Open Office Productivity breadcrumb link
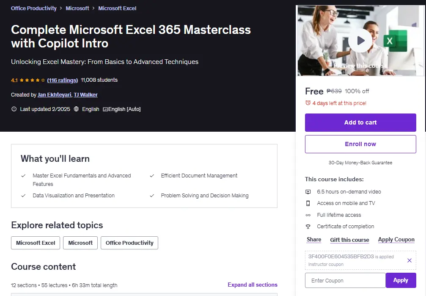The height and width of the screenshot is (296, 426). [x=34, y=8]
